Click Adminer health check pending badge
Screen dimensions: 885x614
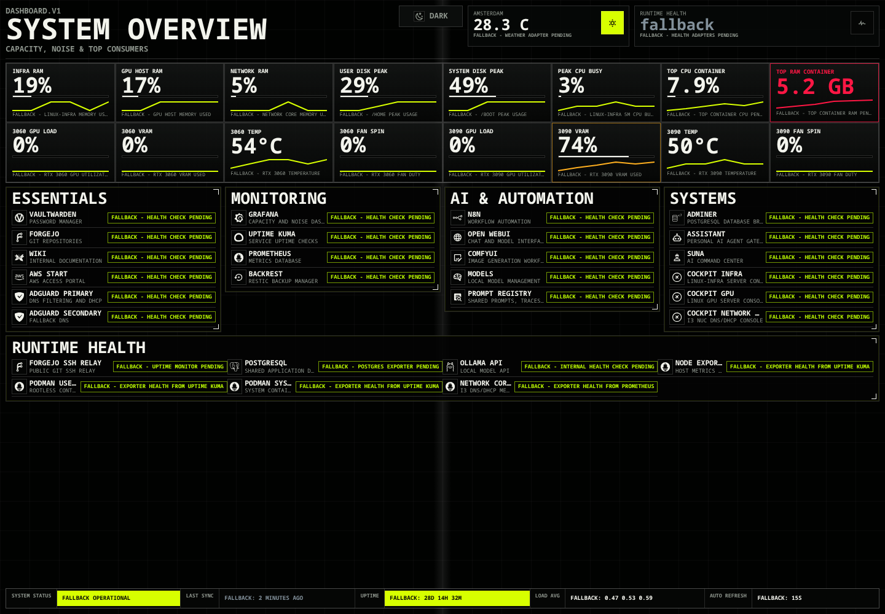[x=819, y=217]
